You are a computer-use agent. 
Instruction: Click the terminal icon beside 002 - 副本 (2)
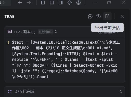pyautogui.click(x=10, y=31)
